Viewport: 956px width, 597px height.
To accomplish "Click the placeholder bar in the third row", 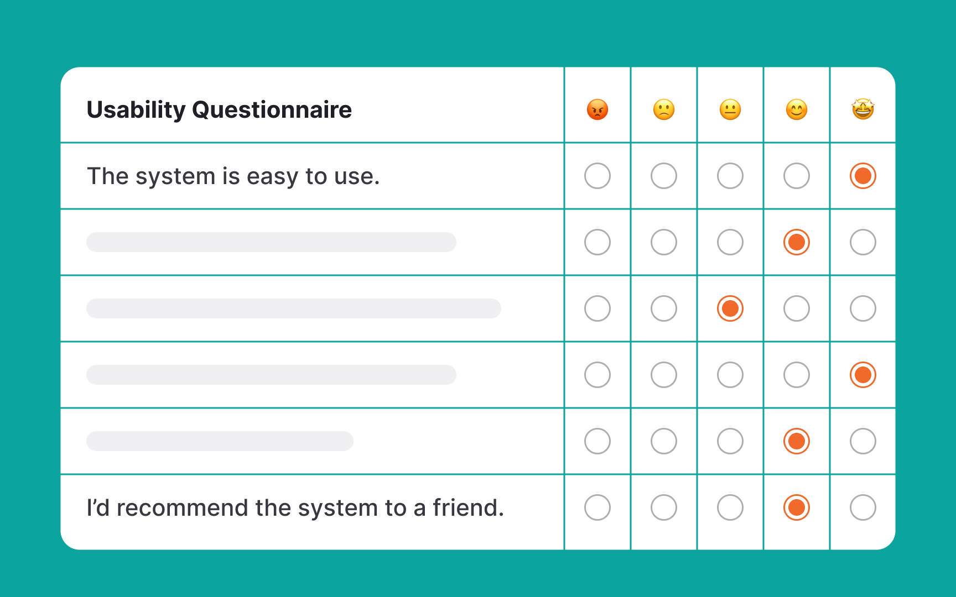I will pyautogui.click(x=293, y=308).
